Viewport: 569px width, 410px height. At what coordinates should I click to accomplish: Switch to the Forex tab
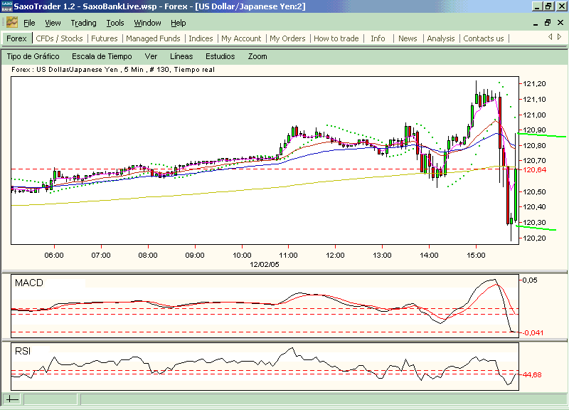16,38
